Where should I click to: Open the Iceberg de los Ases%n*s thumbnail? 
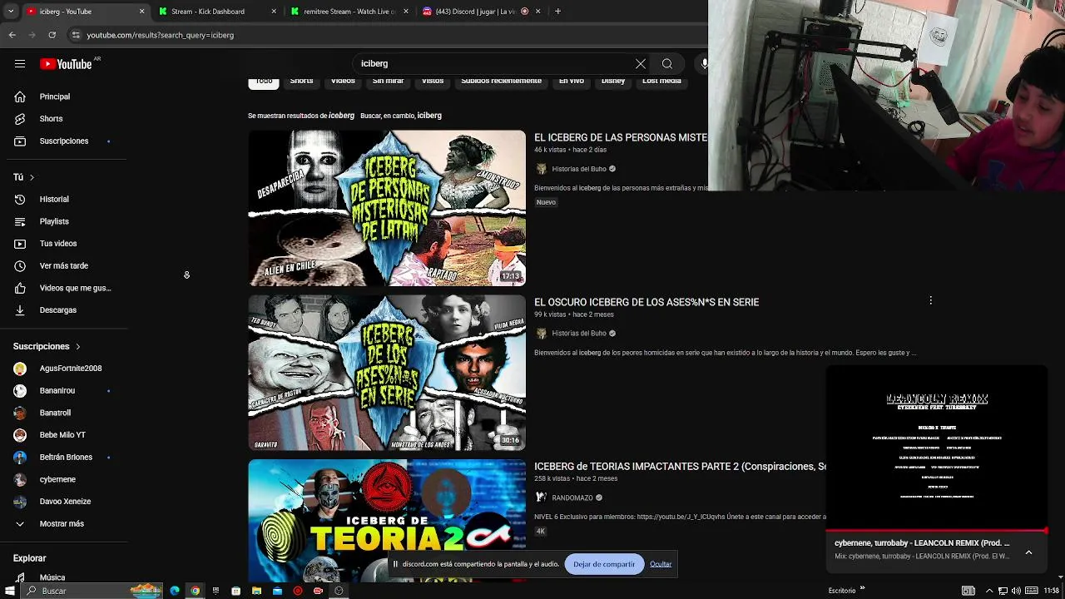click(x=387, y=373)
